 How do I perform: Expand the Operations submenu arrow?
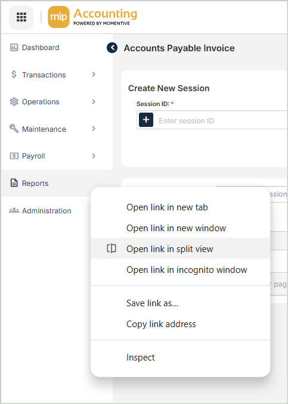coord(94,102)
